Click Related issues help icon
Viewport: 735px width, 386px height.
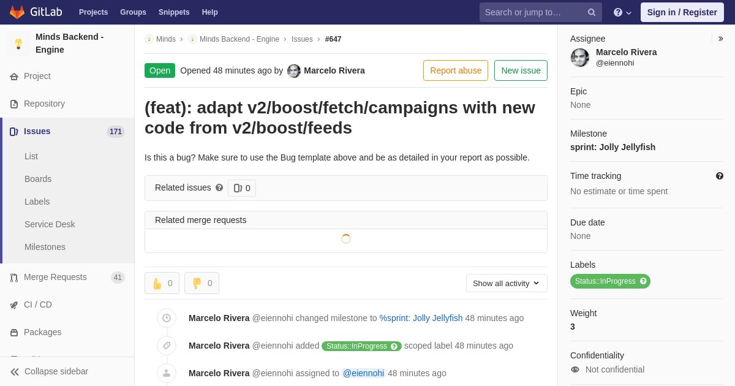219,187
